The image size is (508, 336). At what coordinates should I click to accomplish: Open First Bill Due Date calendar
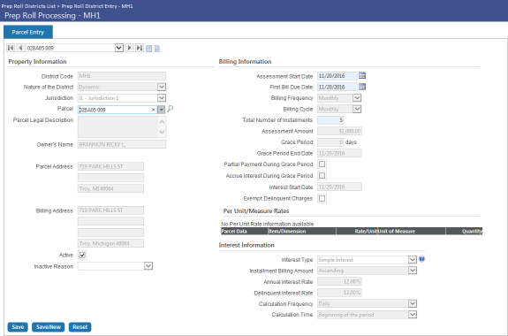[362, 87]
